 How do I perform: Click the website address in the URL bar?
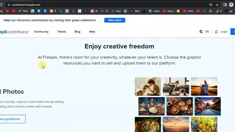tap(26, 5)
